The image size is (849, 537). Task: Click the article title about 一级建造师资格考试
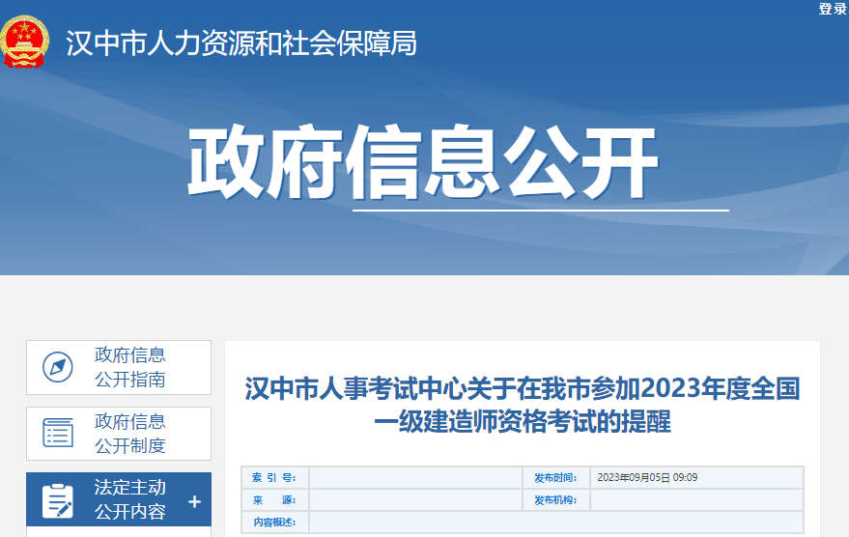point(523,405)
